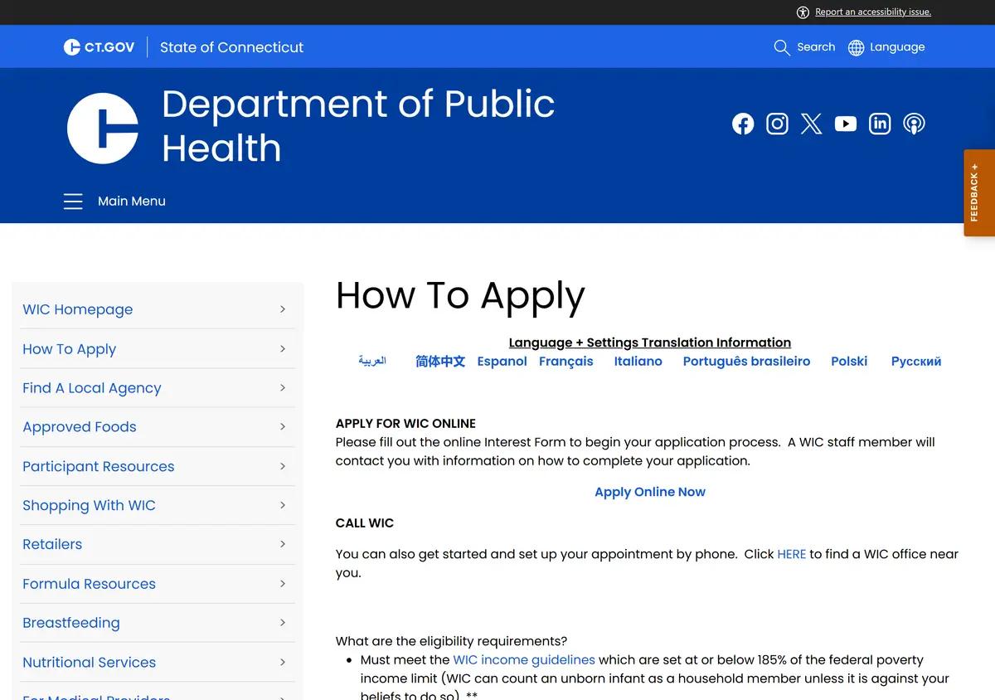Open the Language selector label
This screenshot has height=700, width=995.
[x=897, y=47]
